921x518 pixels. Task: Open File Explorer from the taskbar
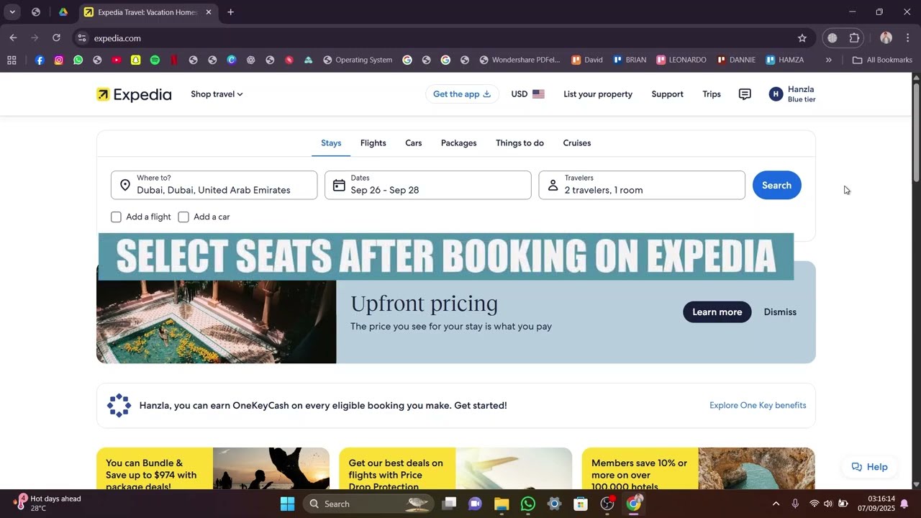502,504
